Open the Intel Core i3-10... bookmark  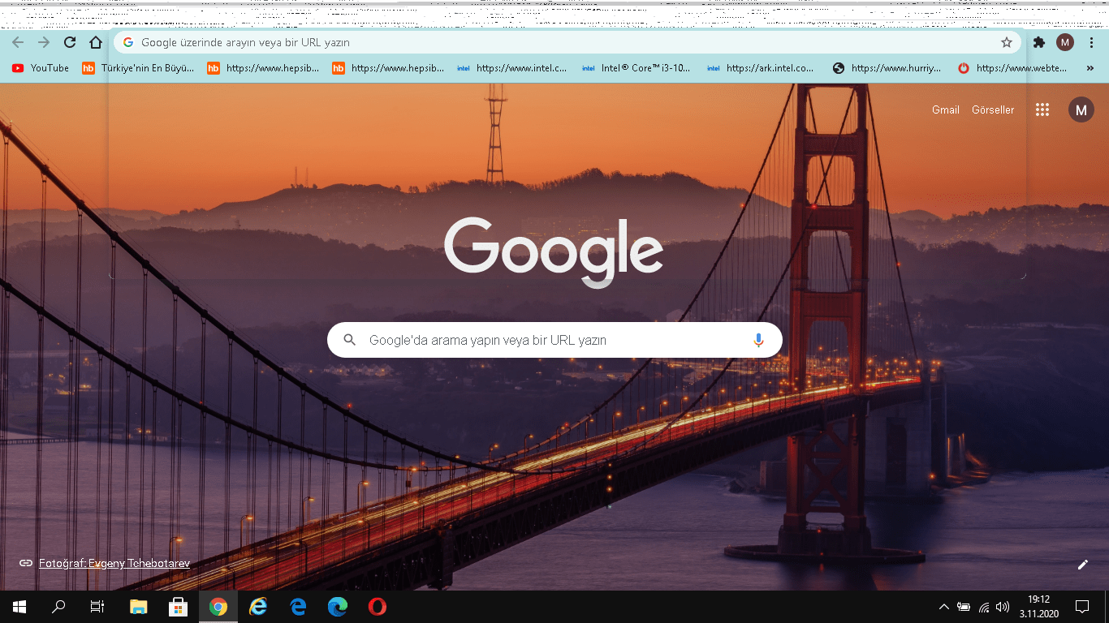point(636,68)
